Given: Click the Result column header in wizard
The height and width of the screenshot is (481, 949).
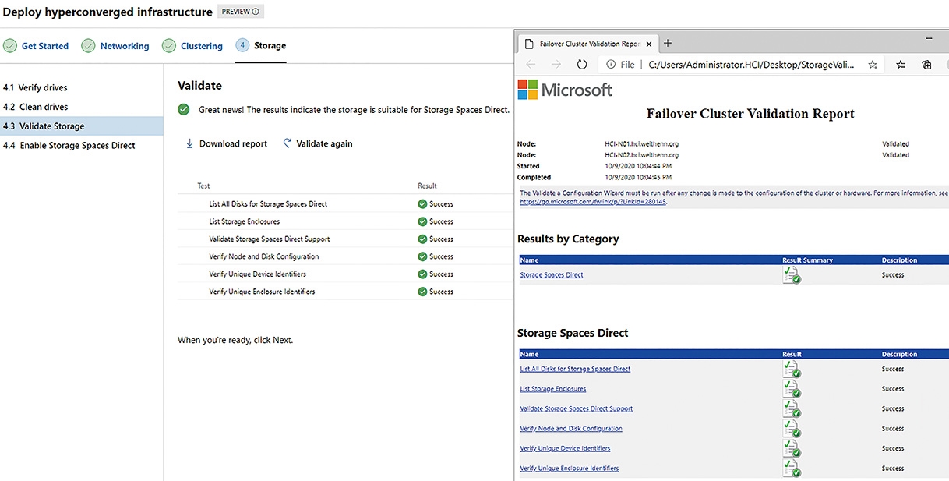Looking at the screenshot, I should tap(427, 186).
